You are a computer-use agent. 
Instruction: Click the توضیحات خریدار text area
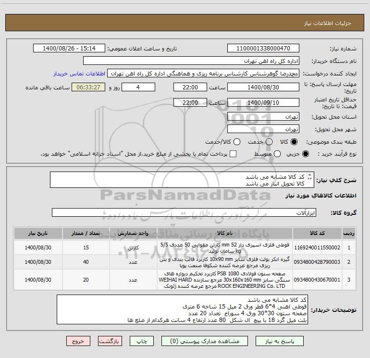coord(182,309)
